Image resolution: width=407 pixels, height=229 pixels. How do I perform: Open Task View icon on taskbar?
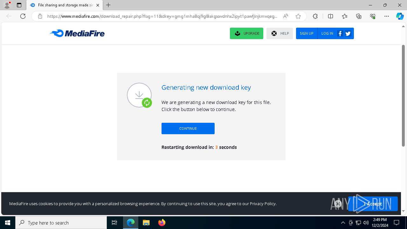click(x=114, y=223)
